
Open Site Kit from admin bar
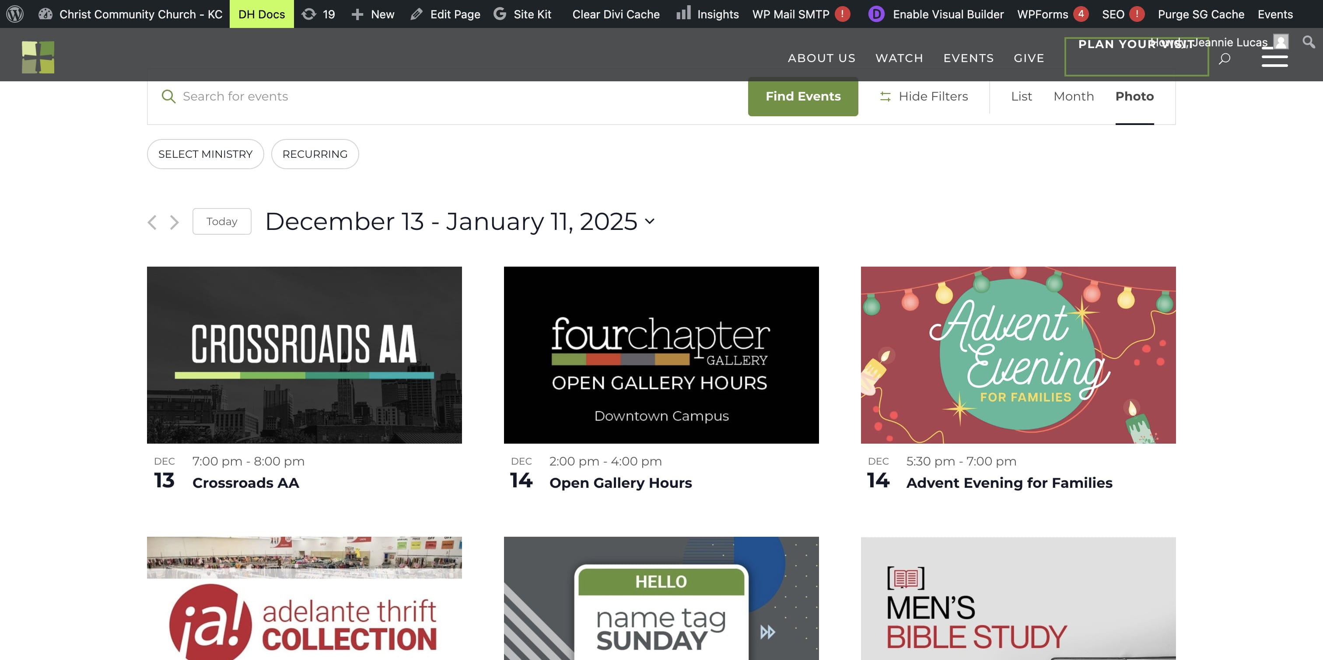click(523, 14)
